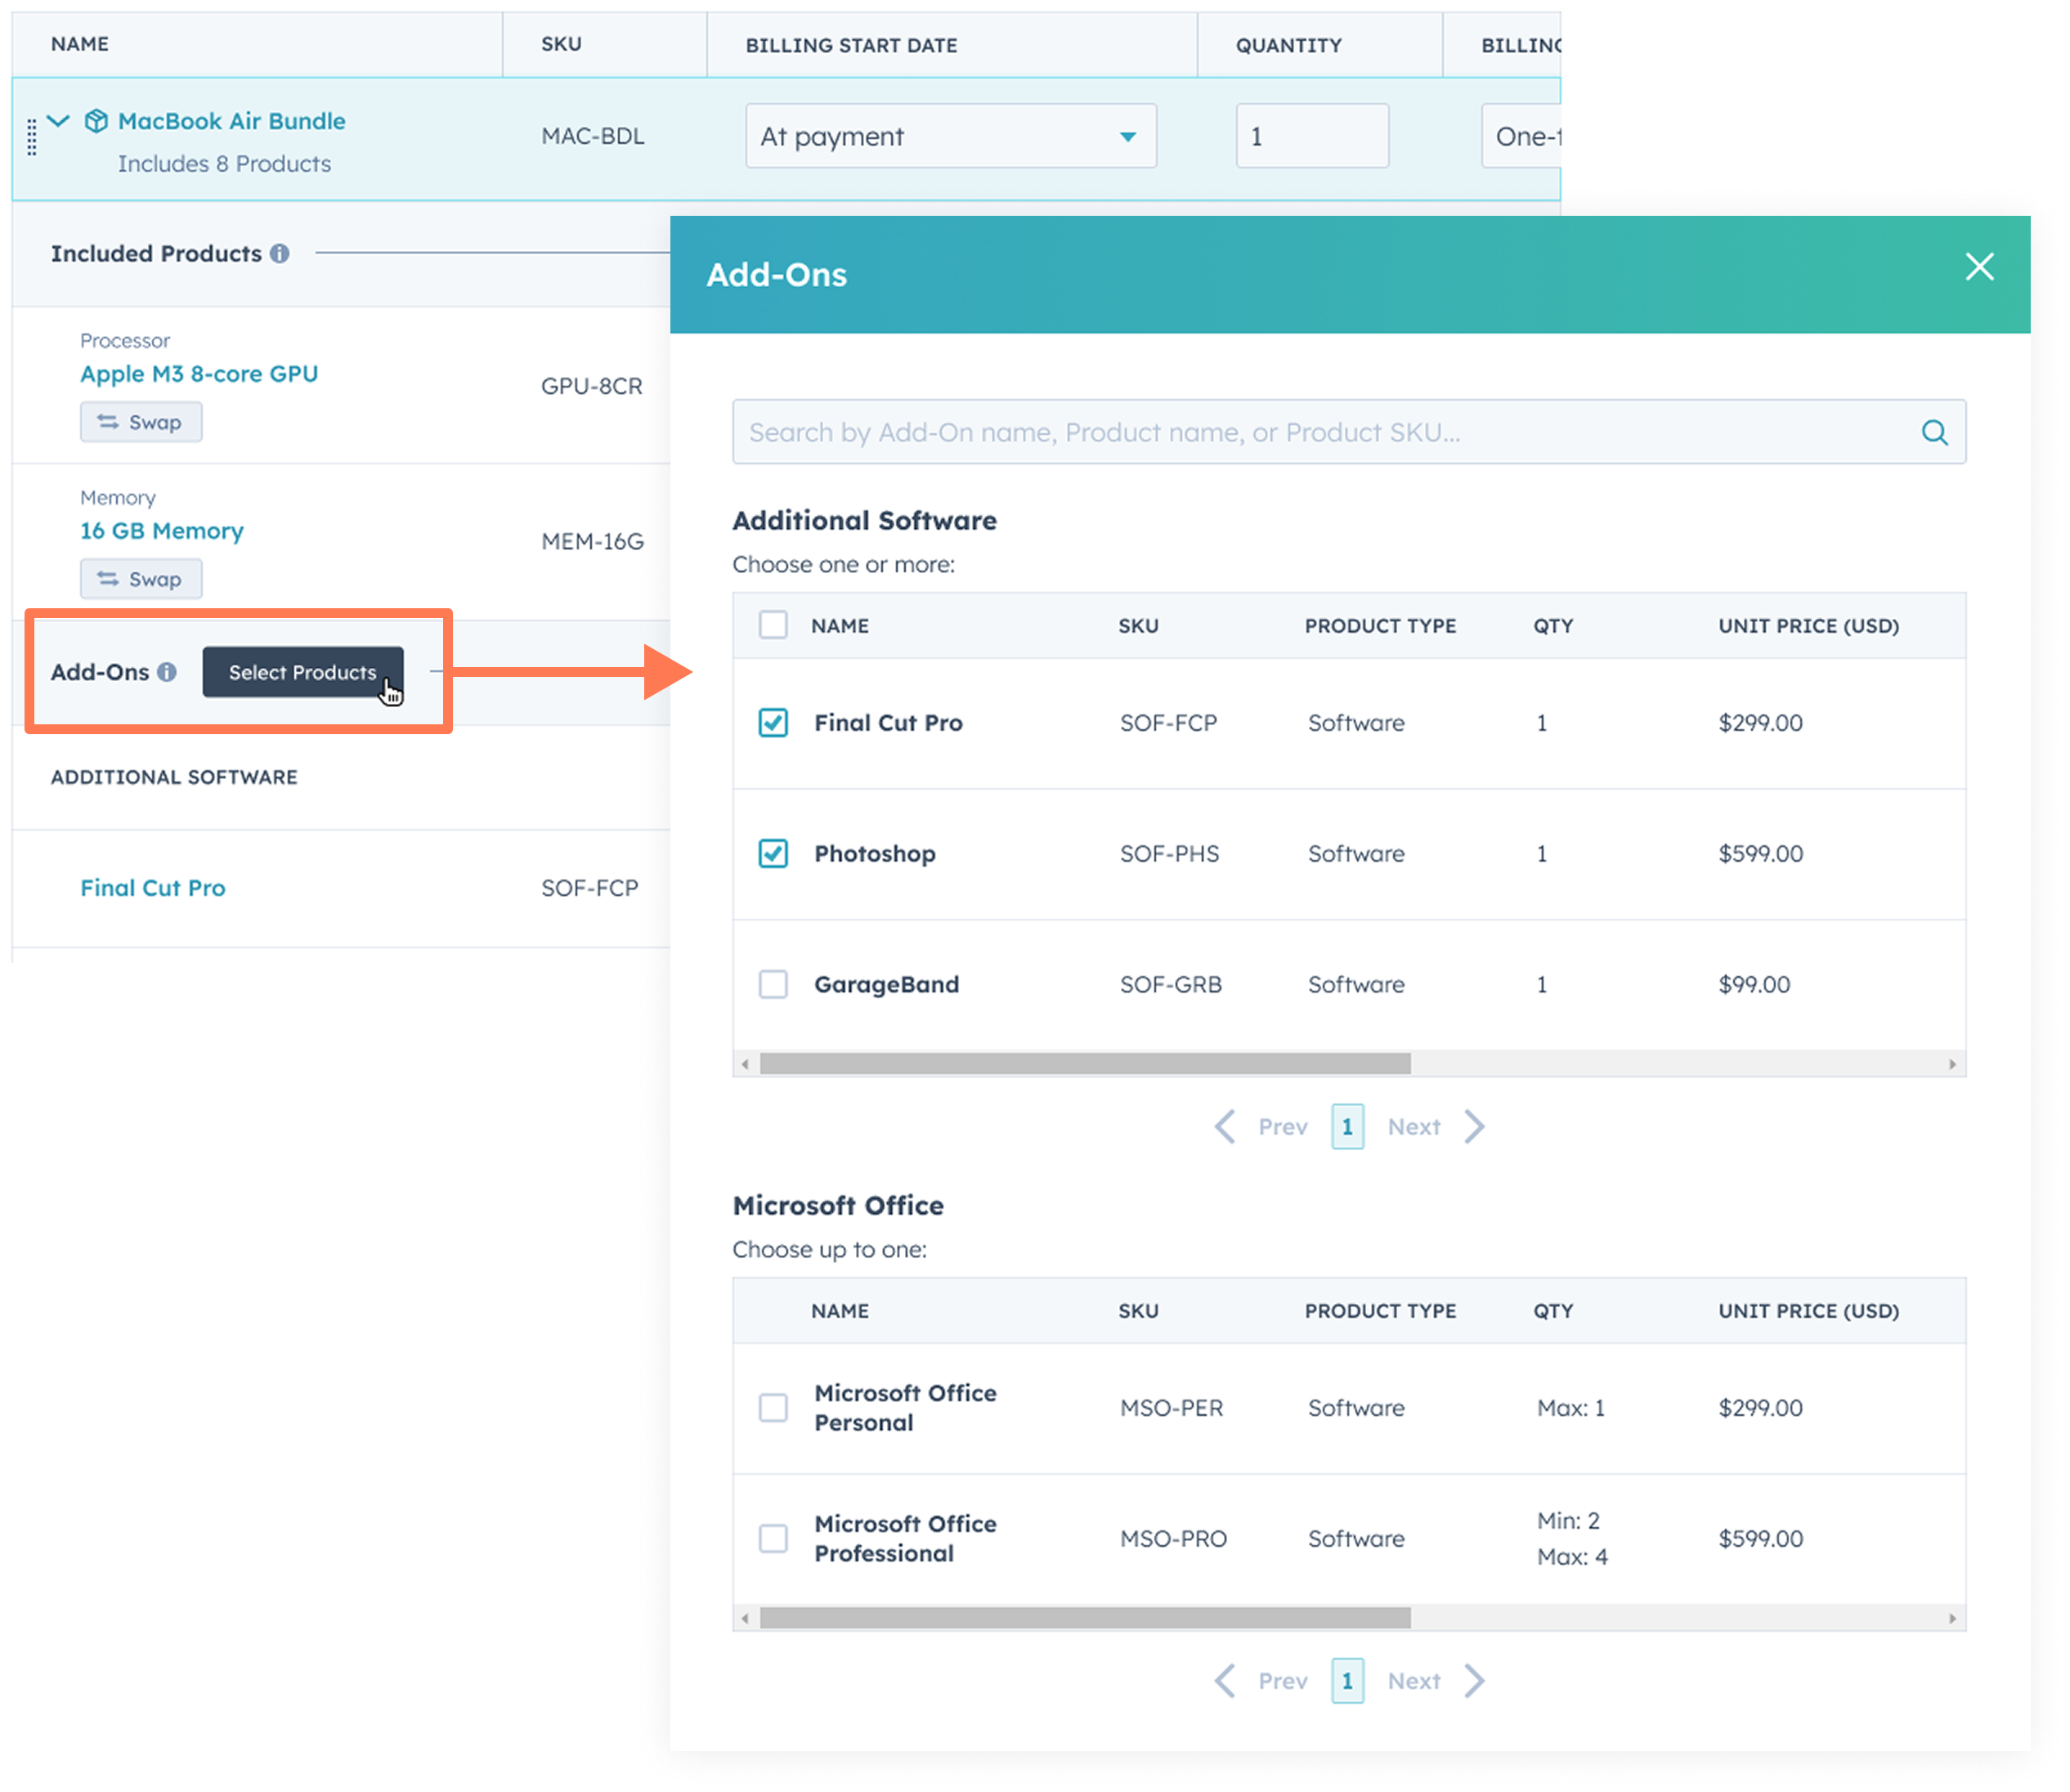
Task: Click Swap under Apple M3 8-core GPU
Action: pyautogui.click(x=141, y=422)
